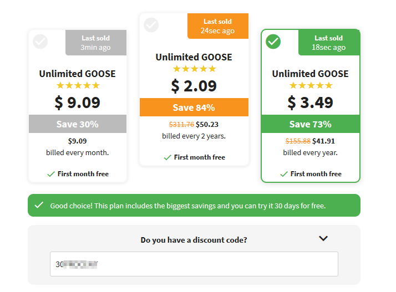This screenshot has width=396, height=292.
Task: Click the green 'Last sold 18sec ago' badge
Action: click(329, 43)
